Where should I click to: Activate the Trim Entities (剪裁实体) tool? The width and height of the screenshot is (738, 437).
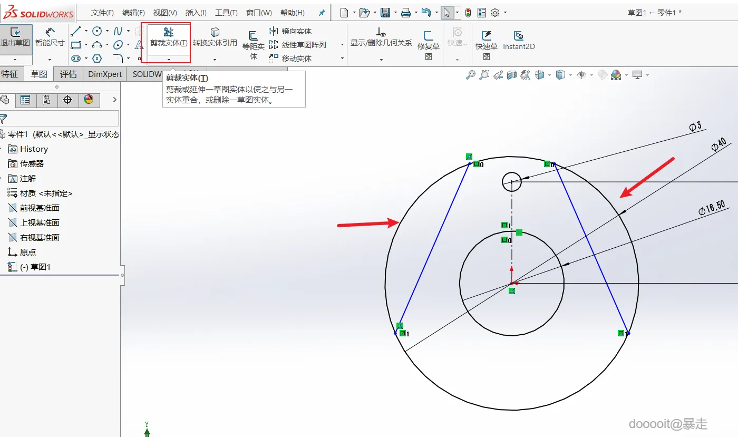pyautogui.click(x=169, y=37)
